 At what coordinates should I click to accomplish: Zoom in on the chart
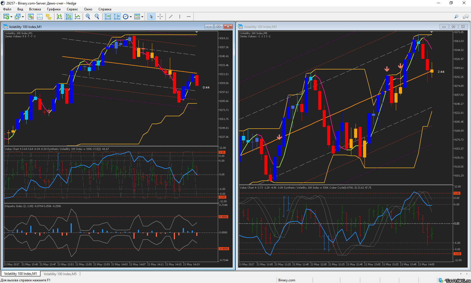point(88,17)
